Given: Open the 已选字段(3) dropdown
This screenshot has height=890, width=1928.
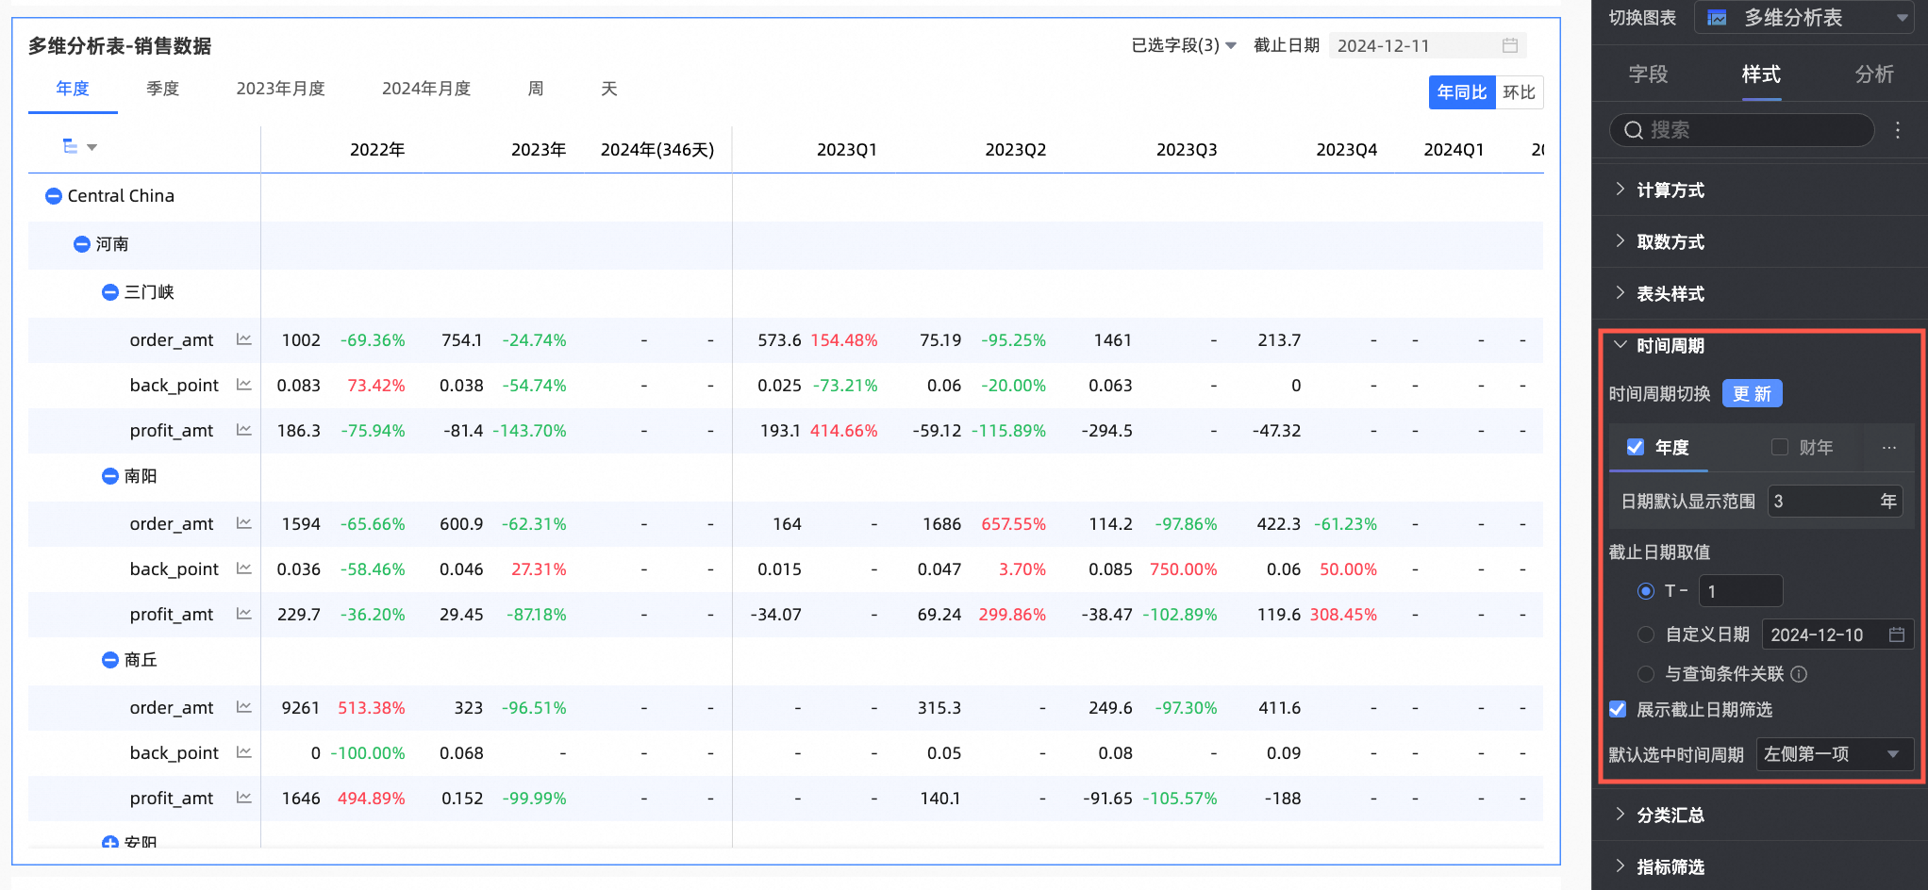Looking at the screenshot, I should pyautogui.click(x=1184, y=45).
